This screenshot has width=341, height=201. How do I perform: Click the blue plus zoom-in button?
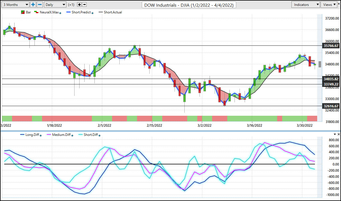point(33,4)
